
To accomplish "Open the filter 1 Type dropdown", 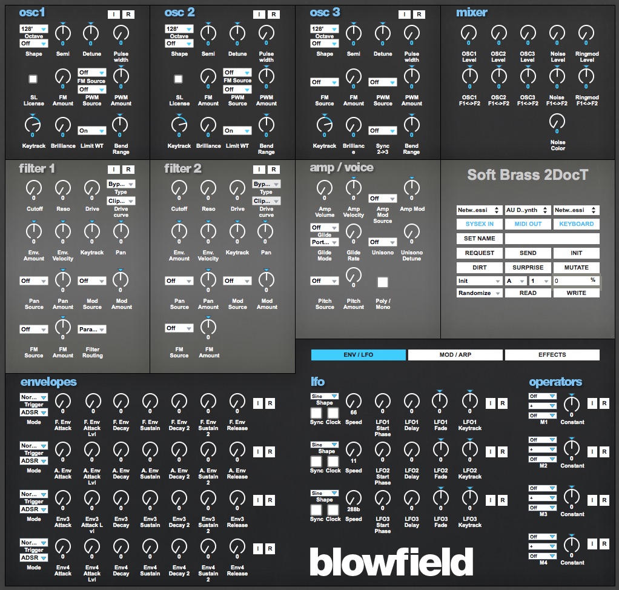I will click(121, 184).
